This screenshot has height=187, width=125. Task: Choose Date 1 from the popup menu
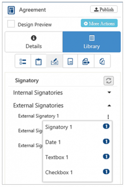77,142
